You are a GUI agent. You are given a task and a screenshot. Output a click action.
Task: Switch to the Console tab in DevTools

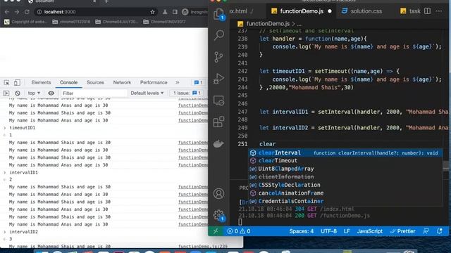coord(69,83)
